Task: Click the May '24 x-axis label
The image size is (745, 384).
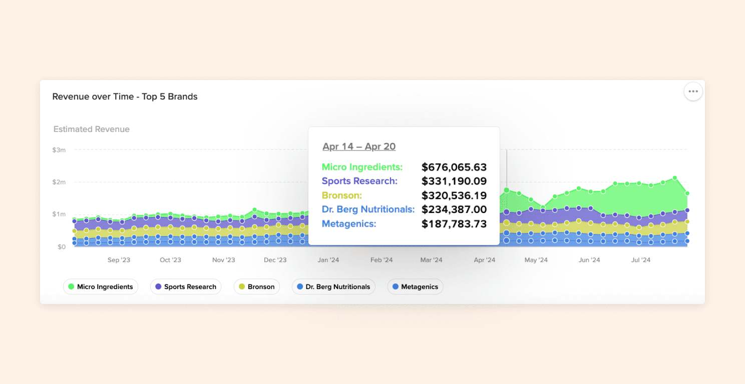Action: tap(536, 260)
